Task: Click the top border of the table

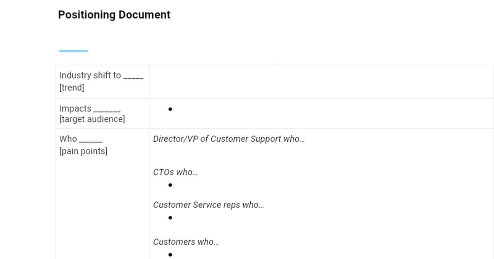Action: coord(247,65)
